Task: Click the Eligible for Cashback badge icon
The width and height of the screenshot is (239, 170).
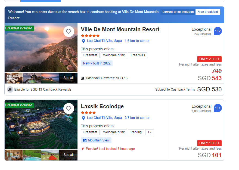Action: [10, 89]
